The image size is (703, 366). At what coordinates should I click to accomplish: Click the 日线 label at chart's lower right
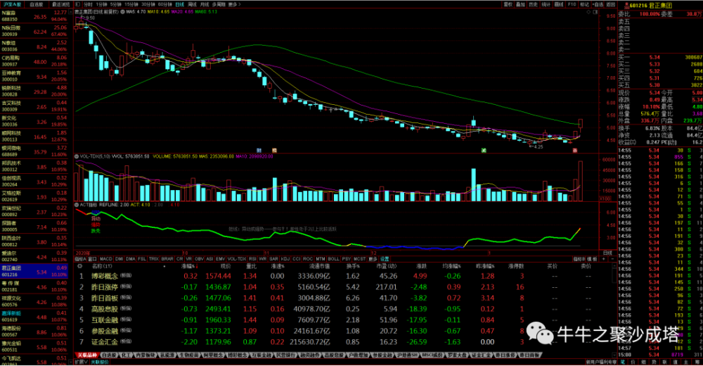(607, 253)
